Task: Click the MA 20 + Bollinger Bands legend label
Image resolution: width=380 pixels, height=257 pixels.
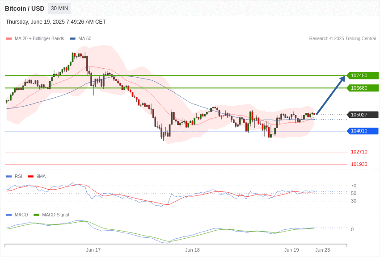Action: pos(39,38)
